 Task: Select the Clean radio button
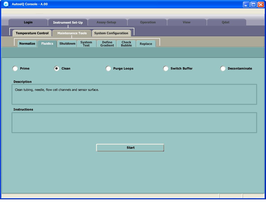pos(56,69)
